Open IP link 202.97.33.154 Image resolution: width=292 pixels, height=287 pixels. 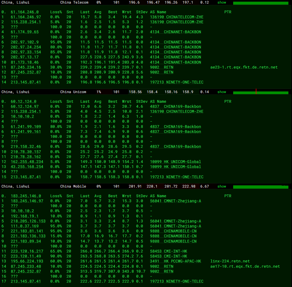26,52
